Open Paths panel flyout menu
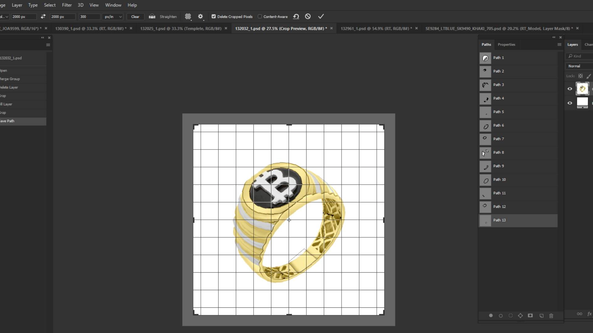Screen dimensions: 593x333 (559, 45)
